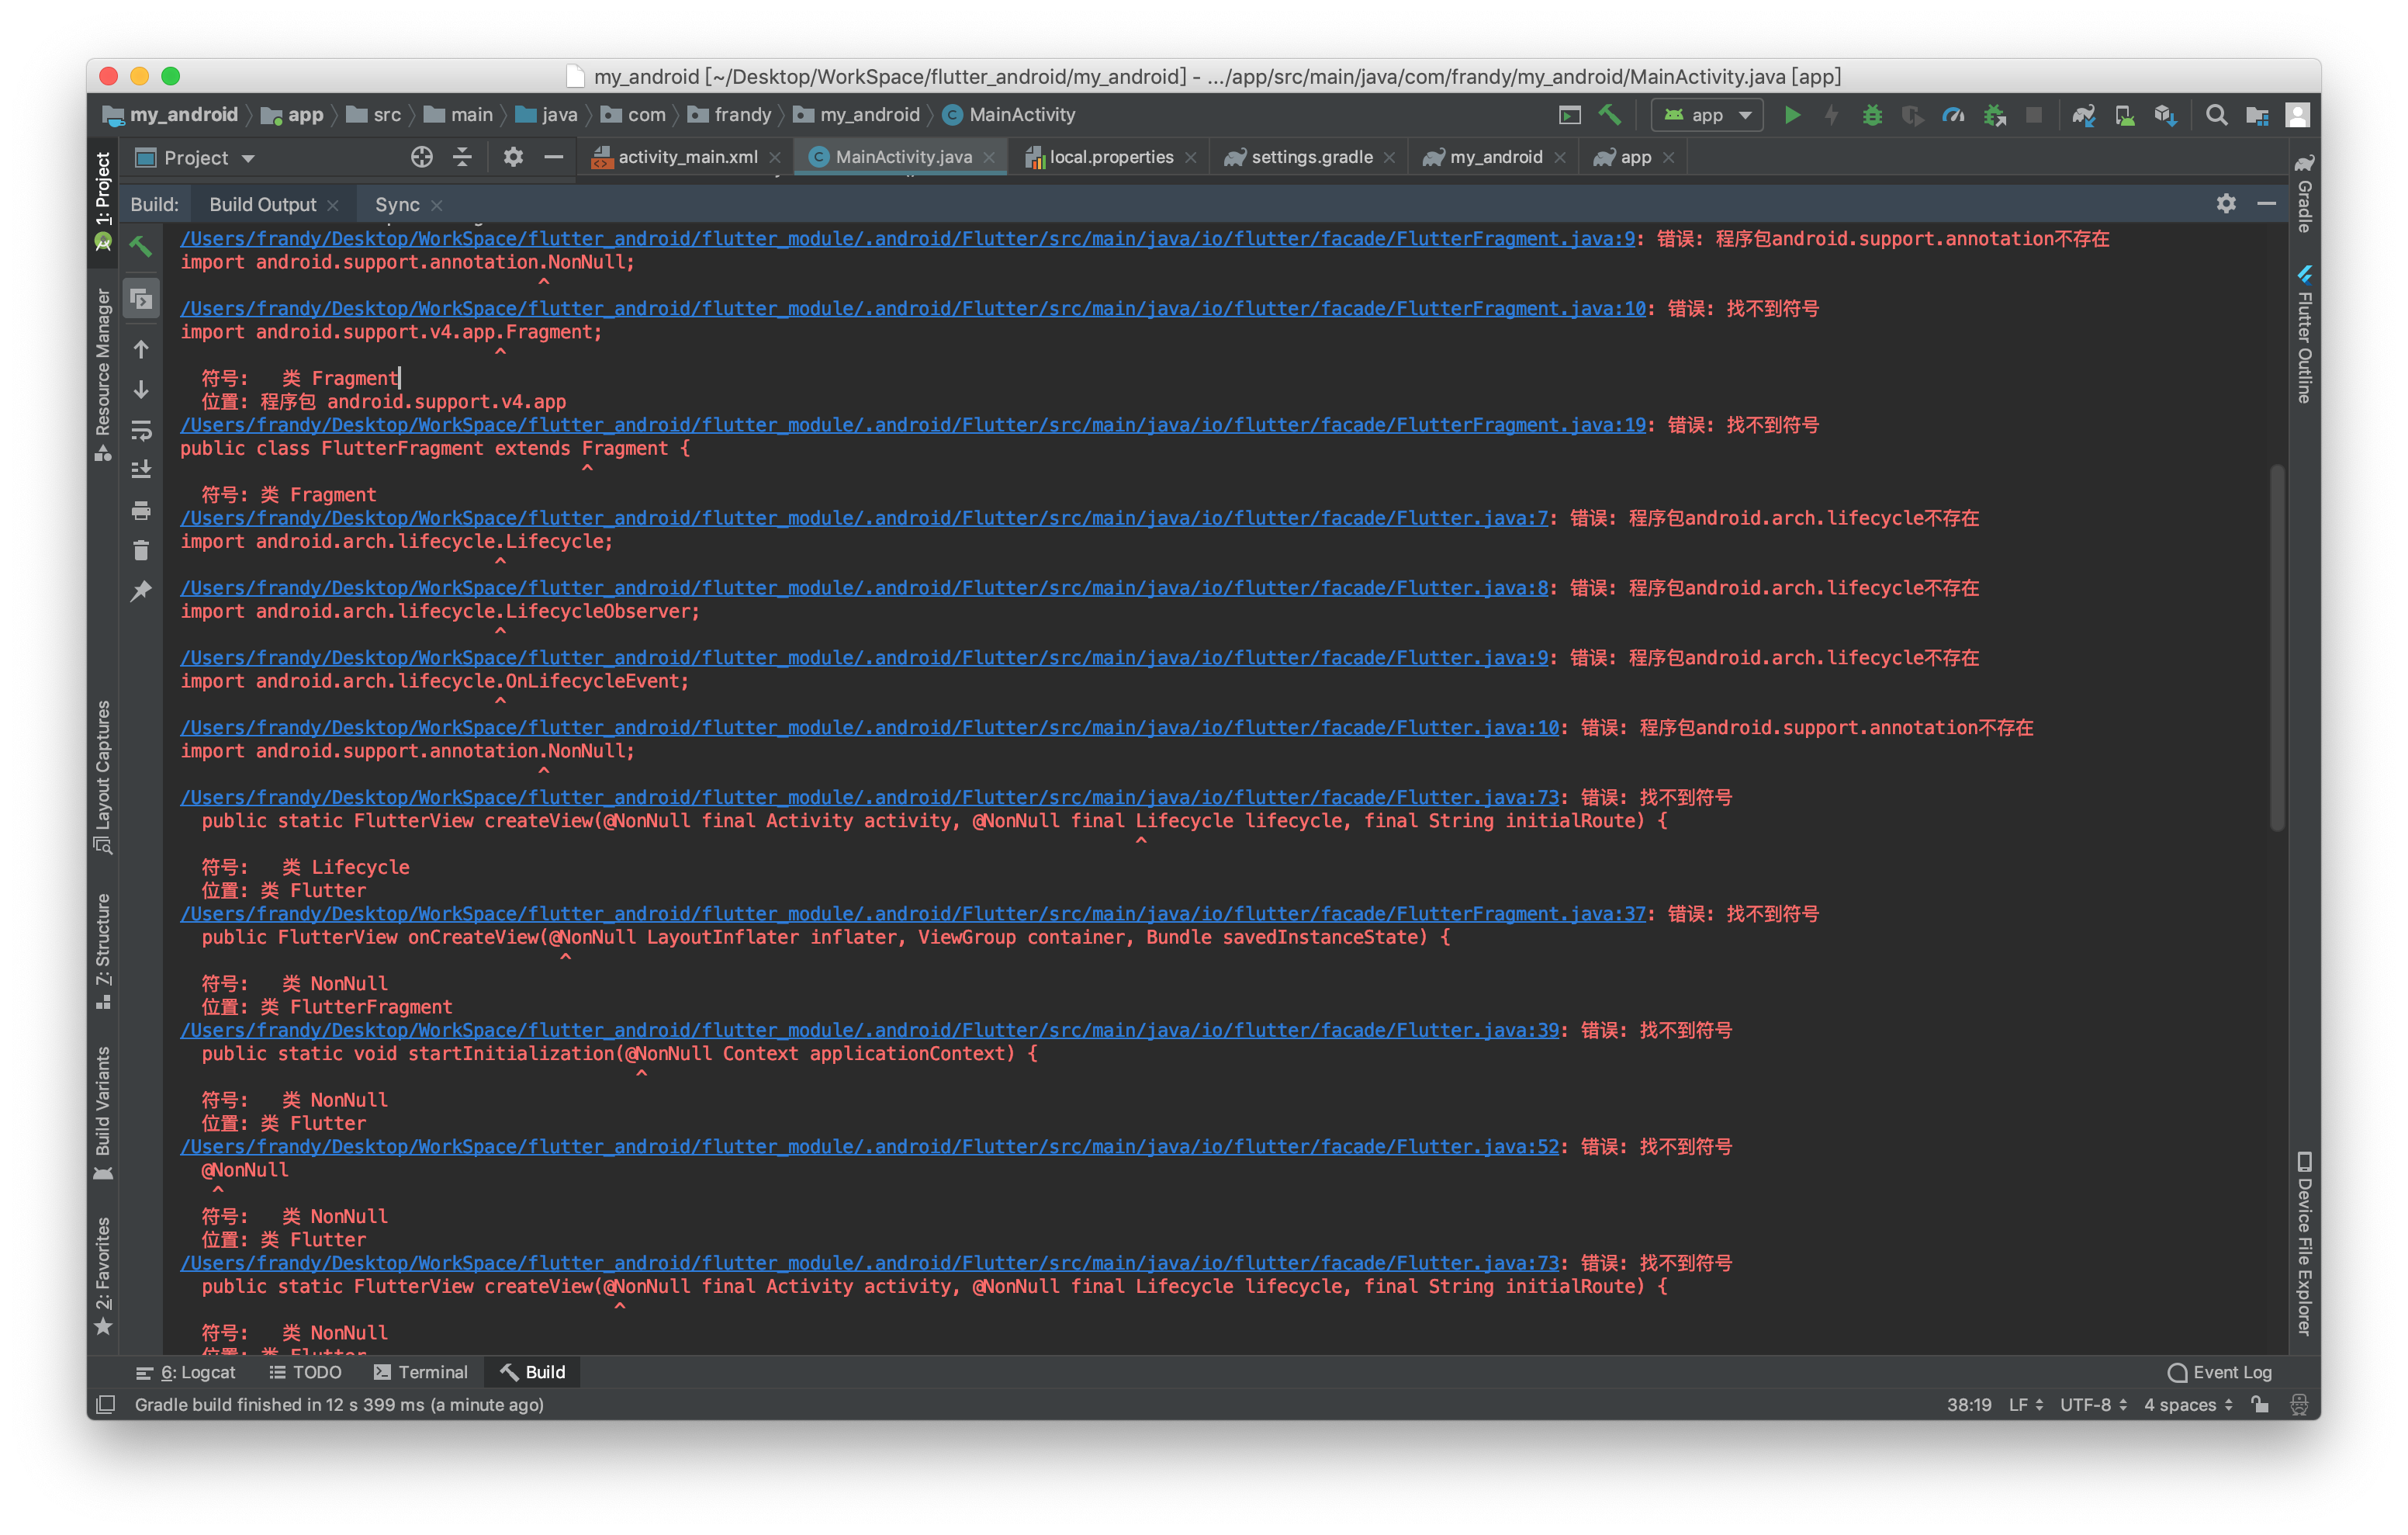Screen dimensions: 2408x1535
Task: Switch to the settings.gradle editor tab
Action: 1311,157
